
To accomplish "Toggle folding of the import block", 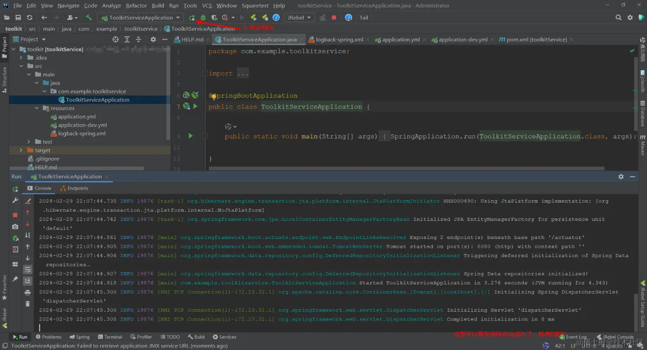I will (206, 73).
